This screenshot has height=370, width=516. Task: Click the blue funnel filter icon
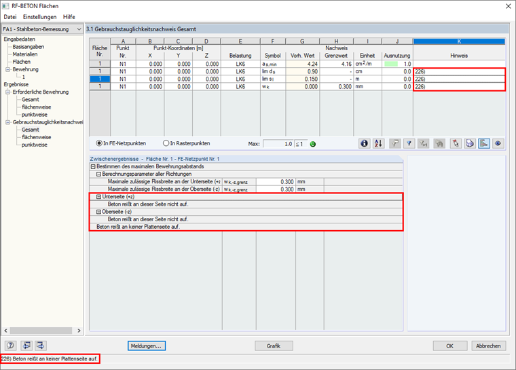(409, 143)
